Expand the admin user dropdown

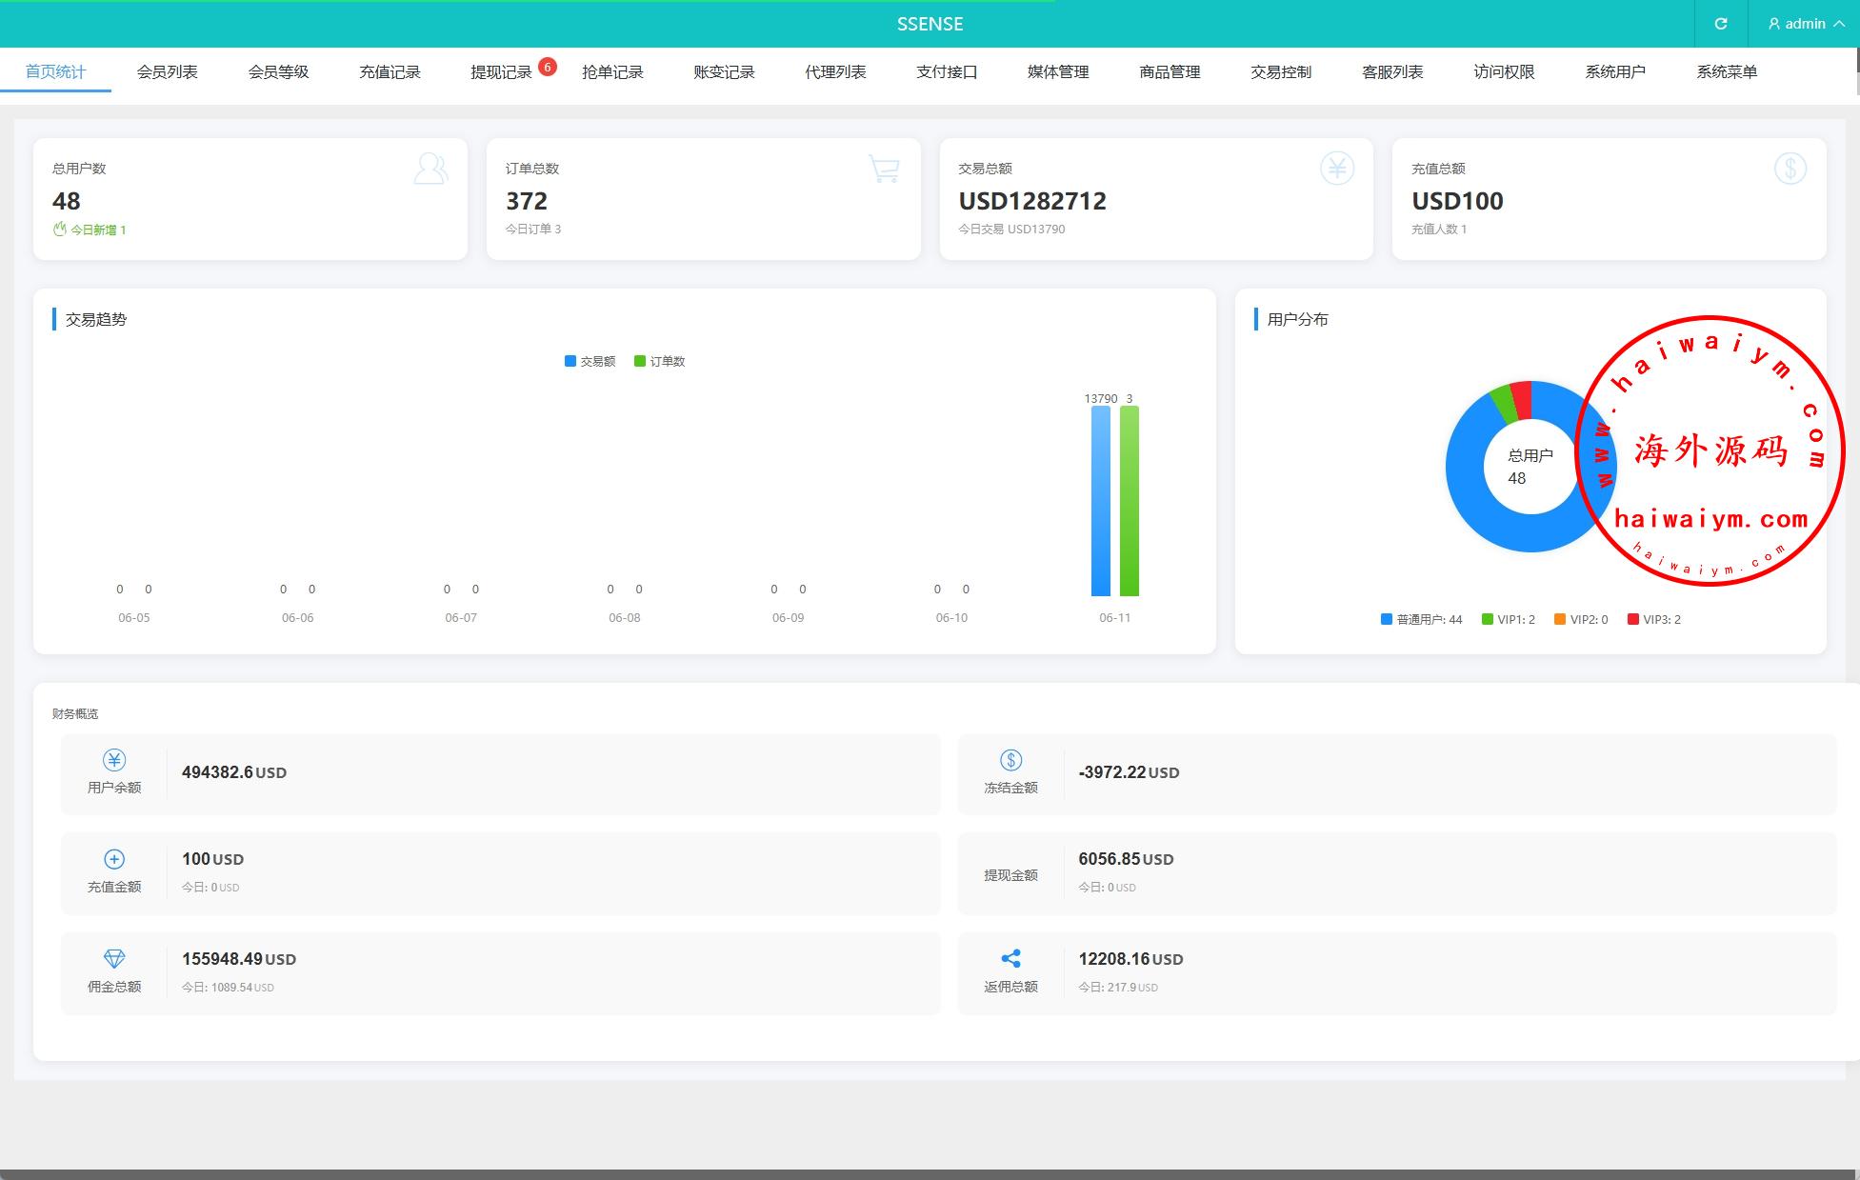point(1806,24)
